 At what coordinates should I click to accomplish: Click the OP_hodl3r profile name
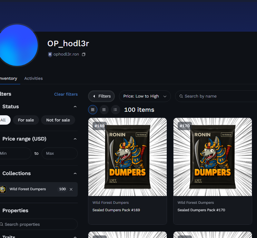68,44
